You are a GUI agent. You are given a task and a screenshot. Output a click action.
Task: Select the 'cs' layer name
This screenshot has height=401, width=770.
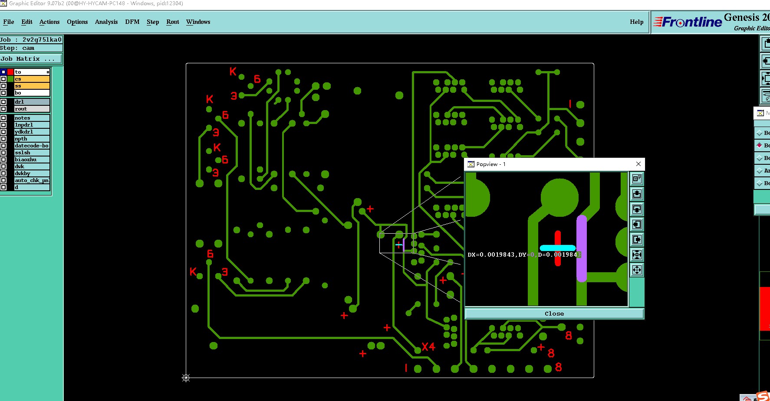pos(32,79)
